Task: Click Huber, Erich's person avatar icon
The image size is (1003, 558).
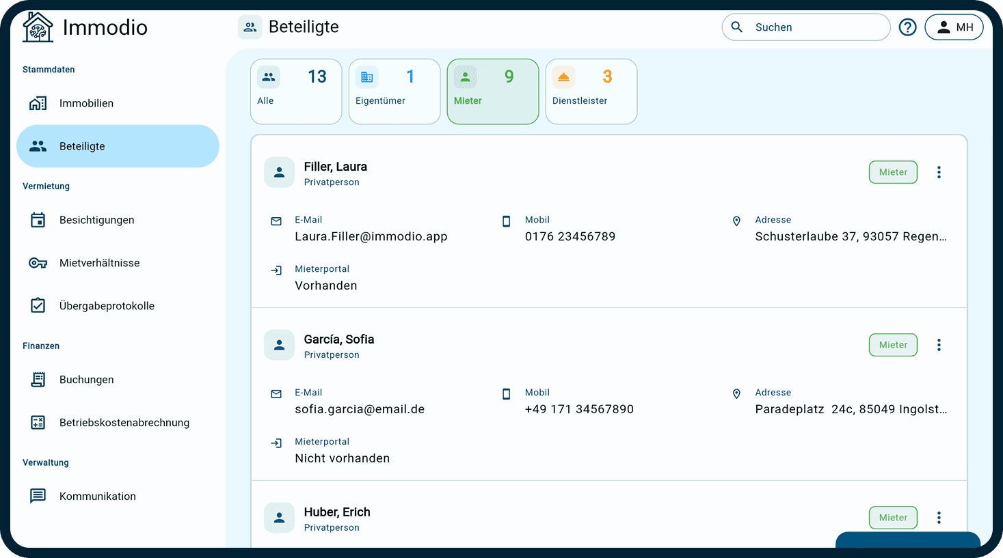Action: (x=279, y=518)
